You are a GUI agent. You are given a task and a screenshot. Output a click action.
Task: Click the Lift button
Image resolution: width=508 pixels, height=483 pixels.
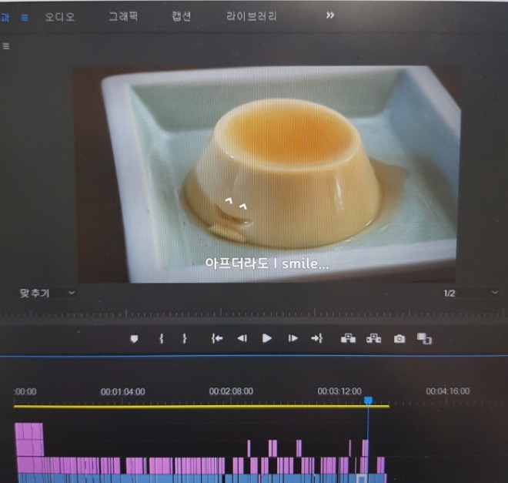(348, 338)
